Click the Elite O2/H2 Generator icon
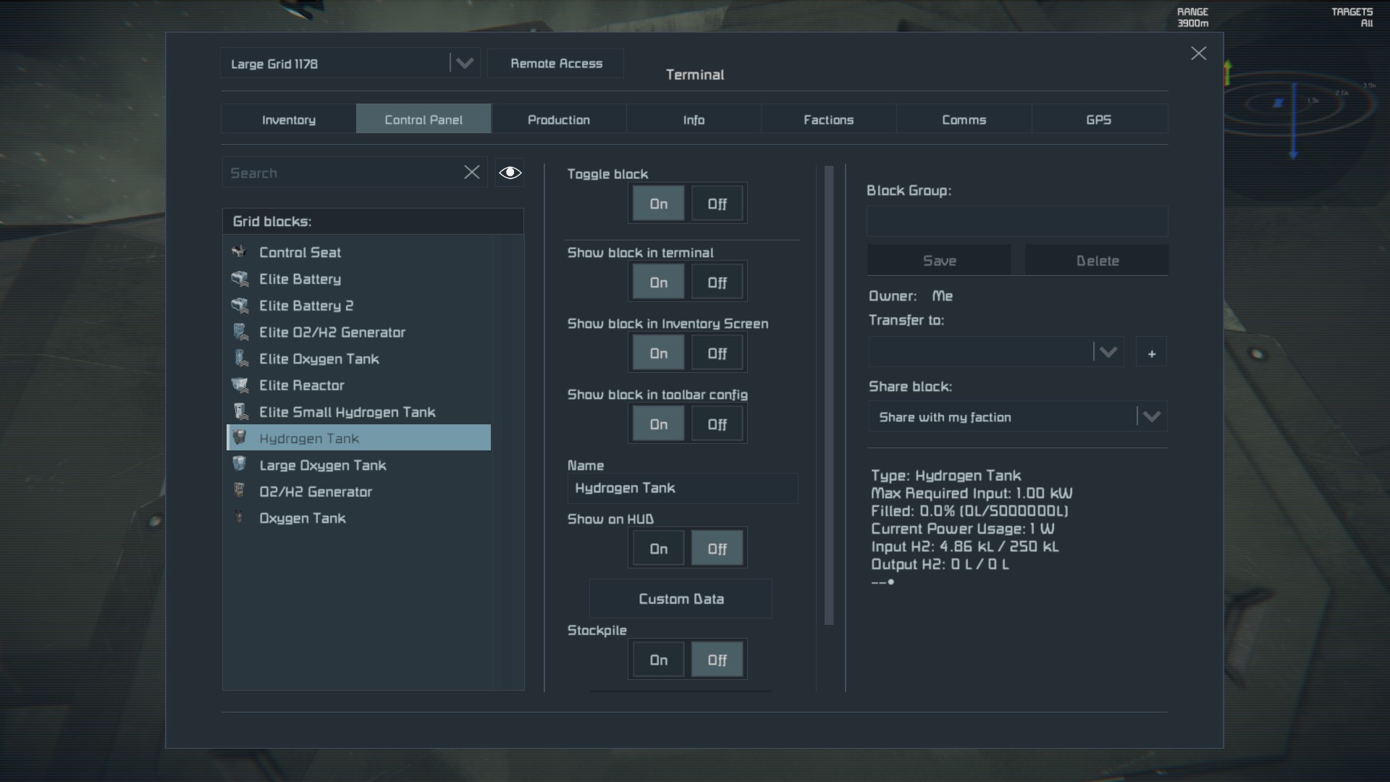The height and width of the screenshot is (782, 1390). pyautogui.click(x=240, y=332)
